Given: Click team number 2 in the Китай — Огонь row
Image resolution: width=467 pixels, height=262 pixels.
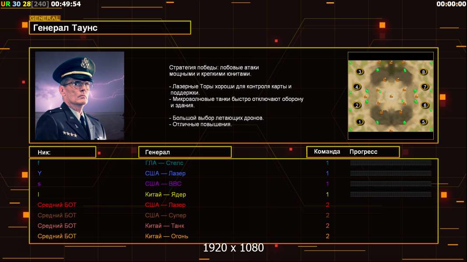Looking at the screenshot, I should pyautogui.click(x=327, y=236).
